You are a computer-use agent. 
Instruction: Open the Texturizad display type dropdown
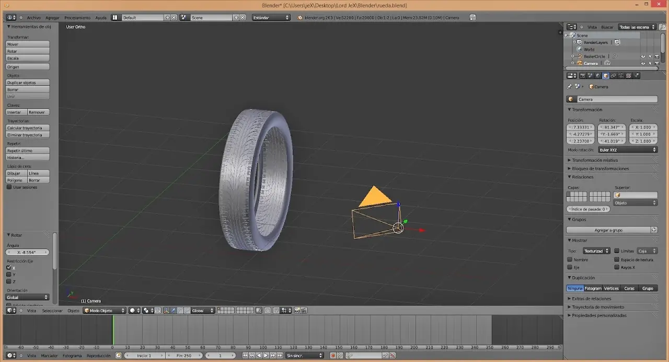point(596,251)
